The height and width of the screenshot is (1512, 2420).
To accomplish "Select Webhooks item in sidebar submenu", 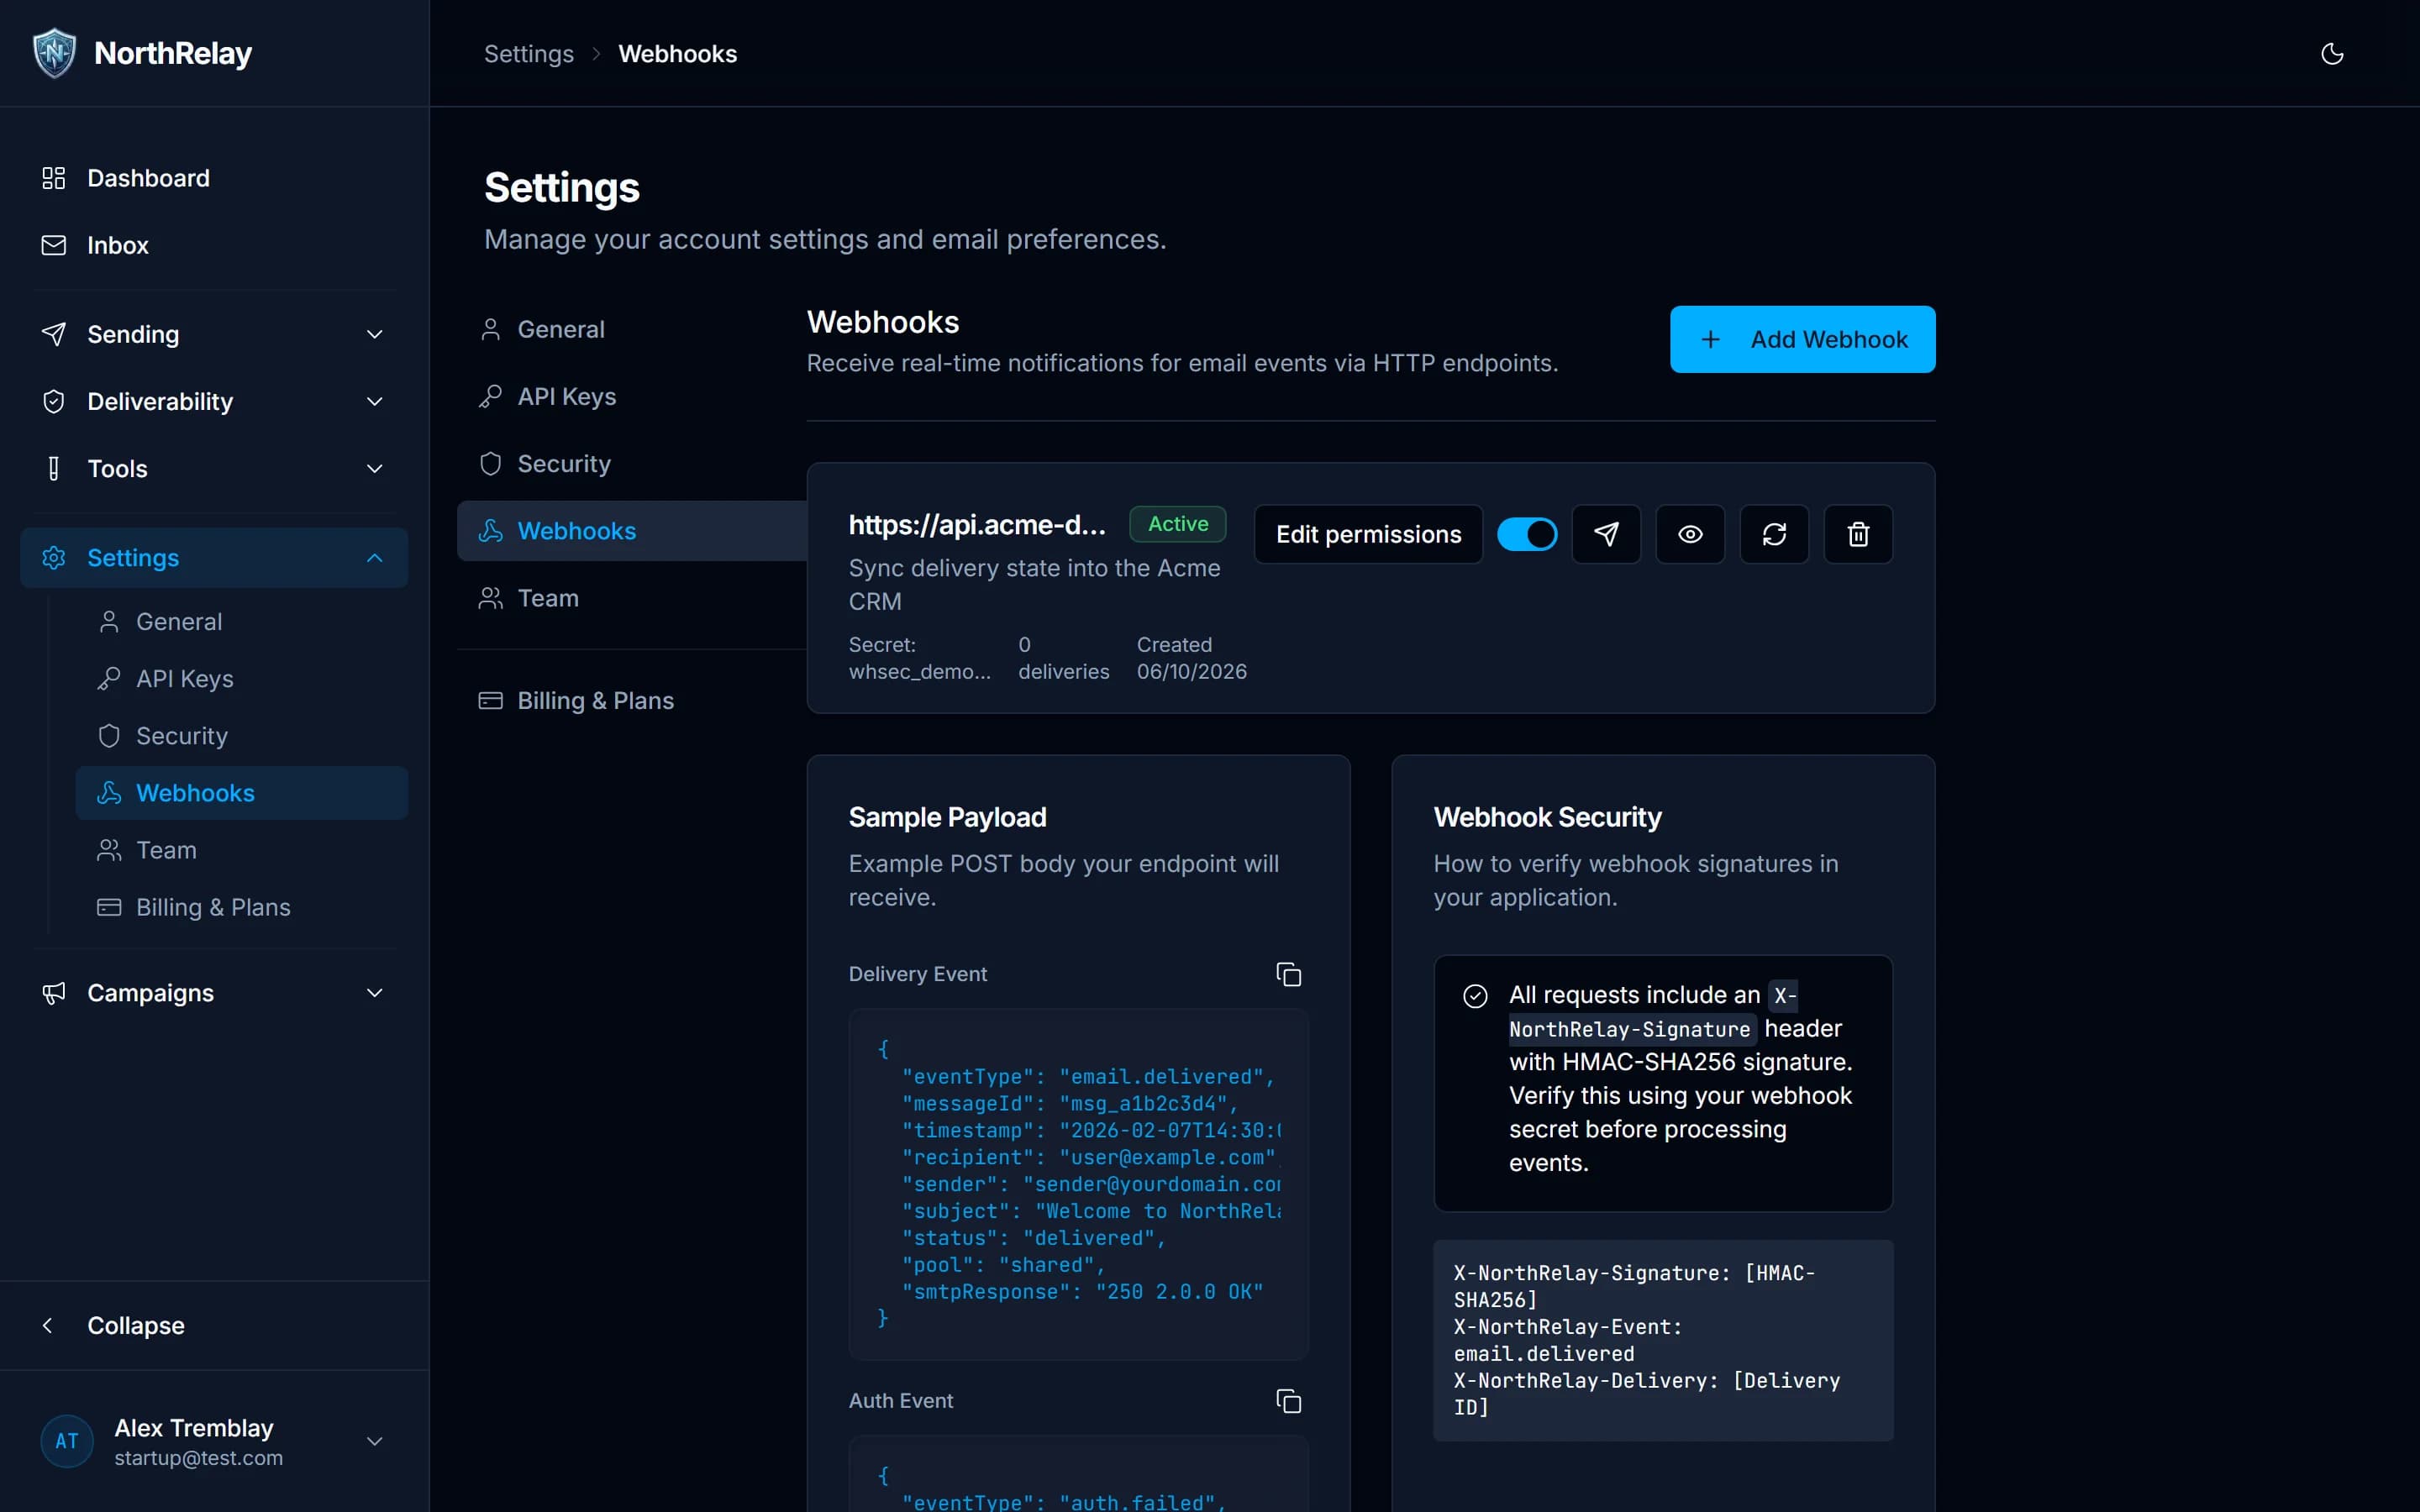I will click(x=242, y=793).
